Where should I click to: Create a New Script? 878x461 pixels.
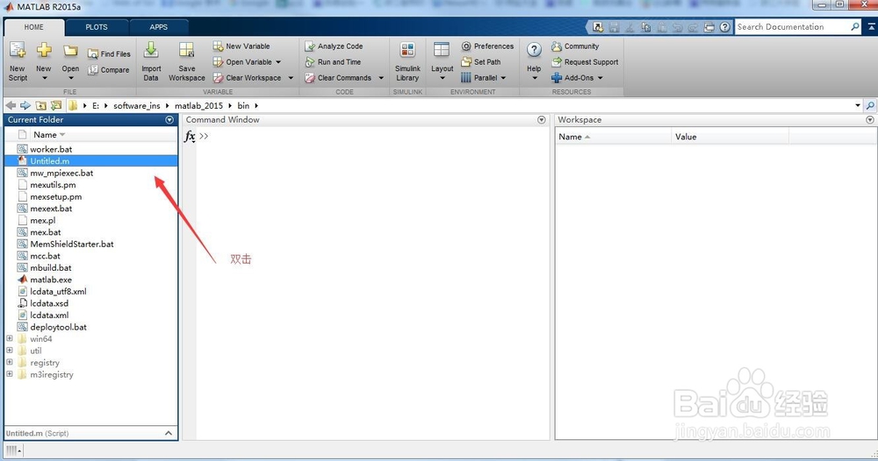18,60
